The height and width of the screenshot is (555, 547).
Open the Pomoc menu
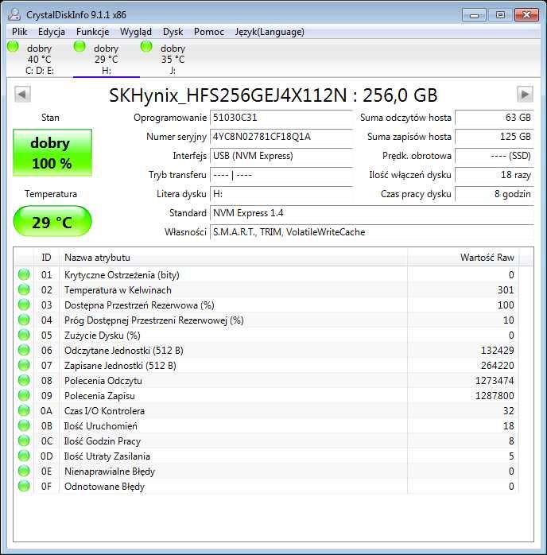[209, 32]
